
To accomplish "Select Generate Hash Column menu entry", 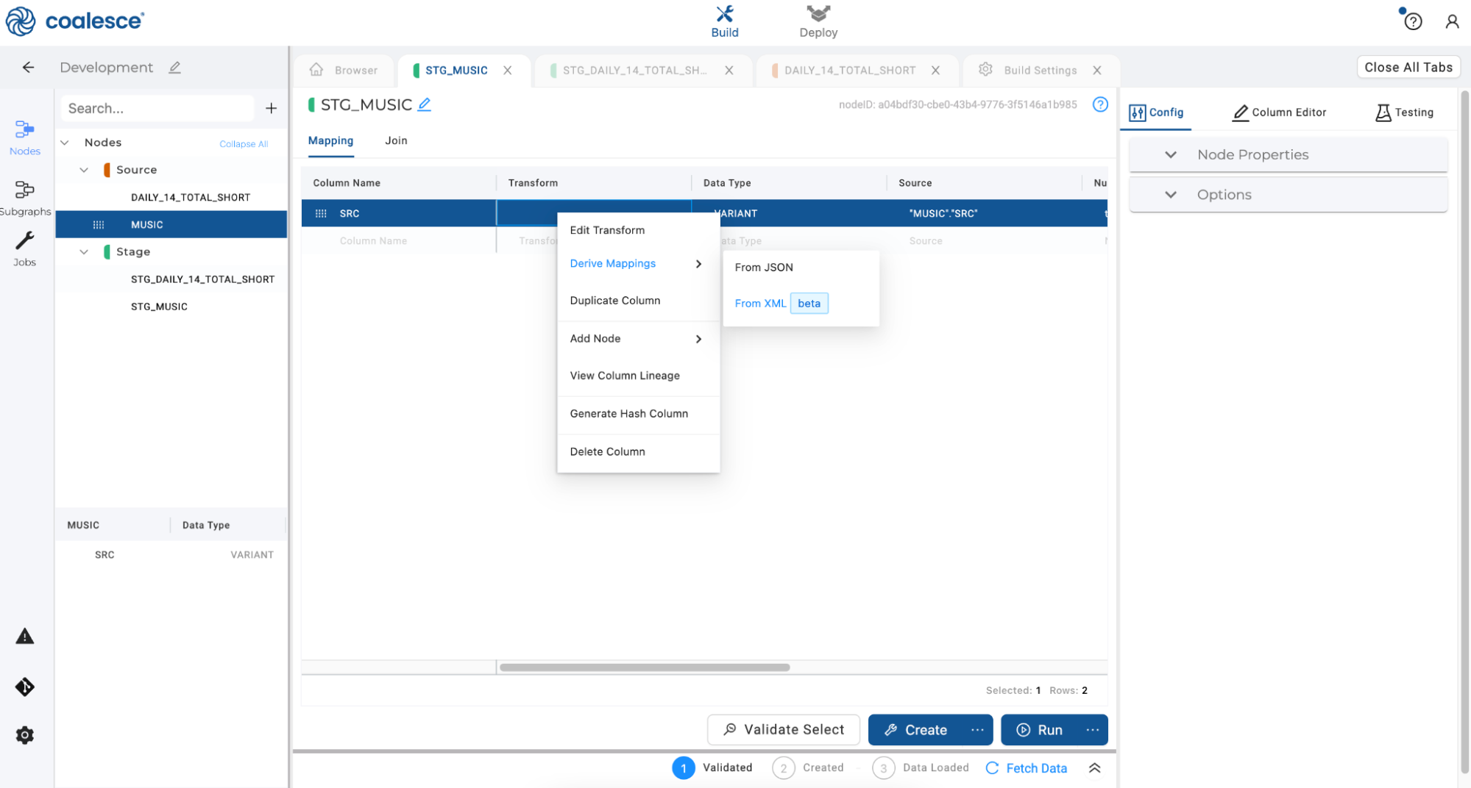I will pyautogui.click(x=628, y=414).
